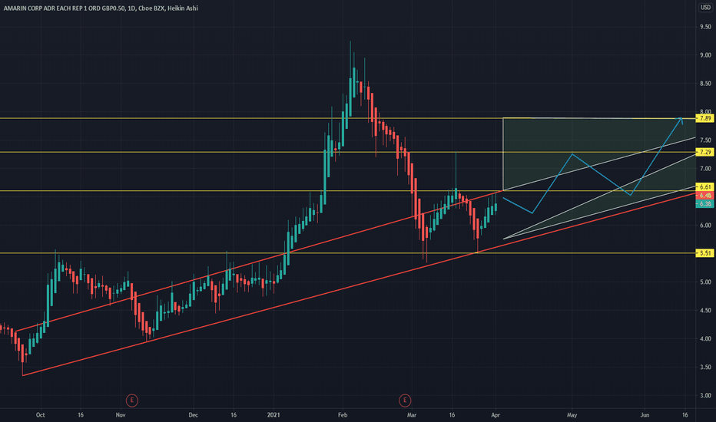Click the 6.00 price axis value

(x=705, y=226)
